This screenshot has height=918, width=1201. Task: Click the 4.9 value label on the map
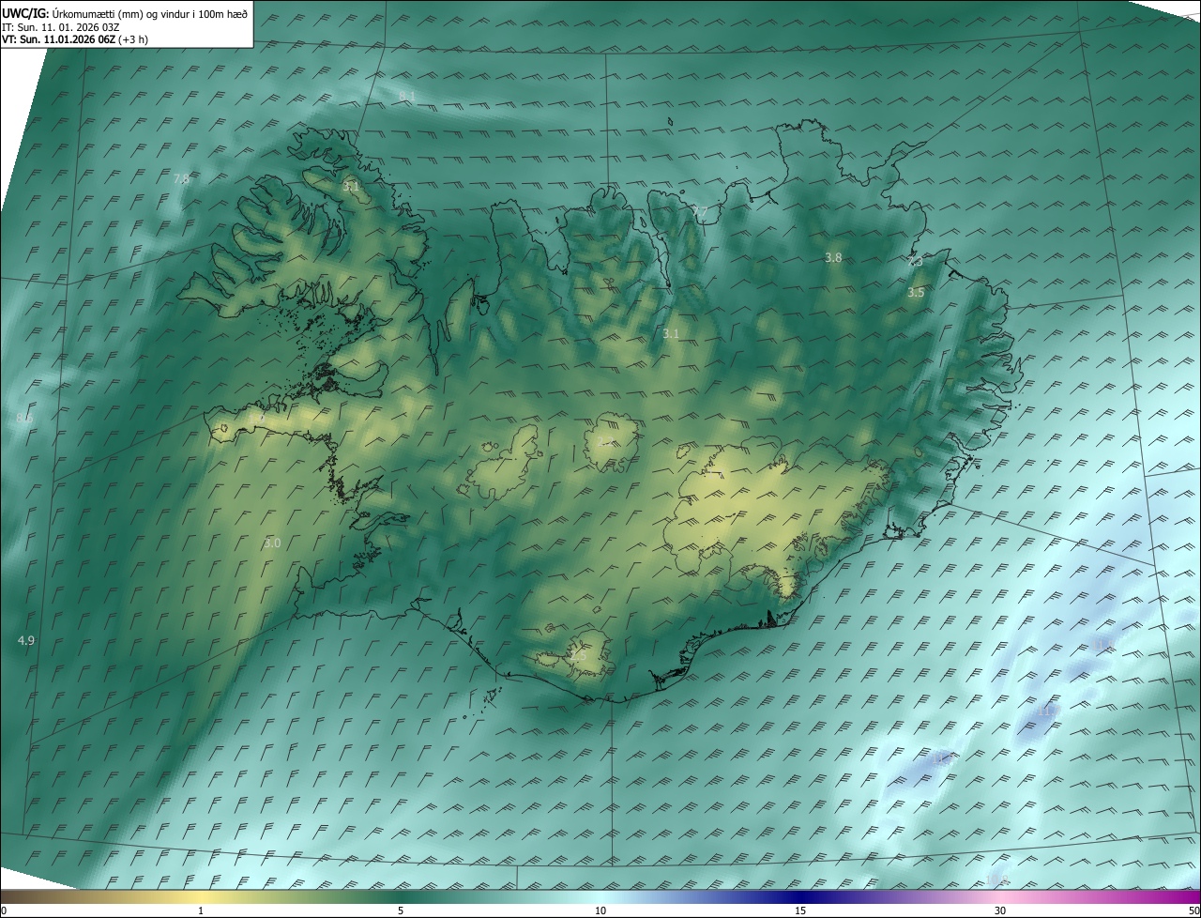[x=26, y=640]
